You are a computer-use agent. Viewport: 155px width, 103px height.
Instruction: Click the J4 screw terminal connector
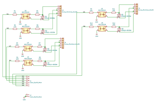click(62, 43)
